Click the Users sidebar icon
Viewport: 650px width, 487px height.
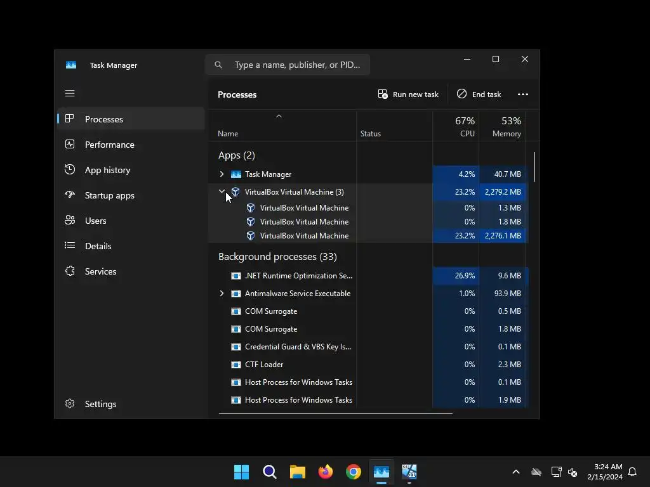[x=70, y=220]
